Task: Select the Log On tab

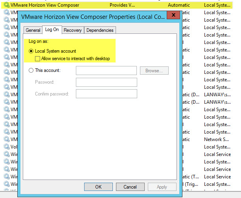Action: click(x=52, y=30)
